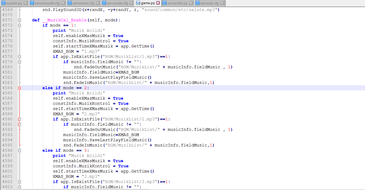Click 'musicInfo.fieldMusic=XMAS_BGM' on line 4581
Image resolution: width=365 pixels, height=190 pixels.
pos(101,72)
